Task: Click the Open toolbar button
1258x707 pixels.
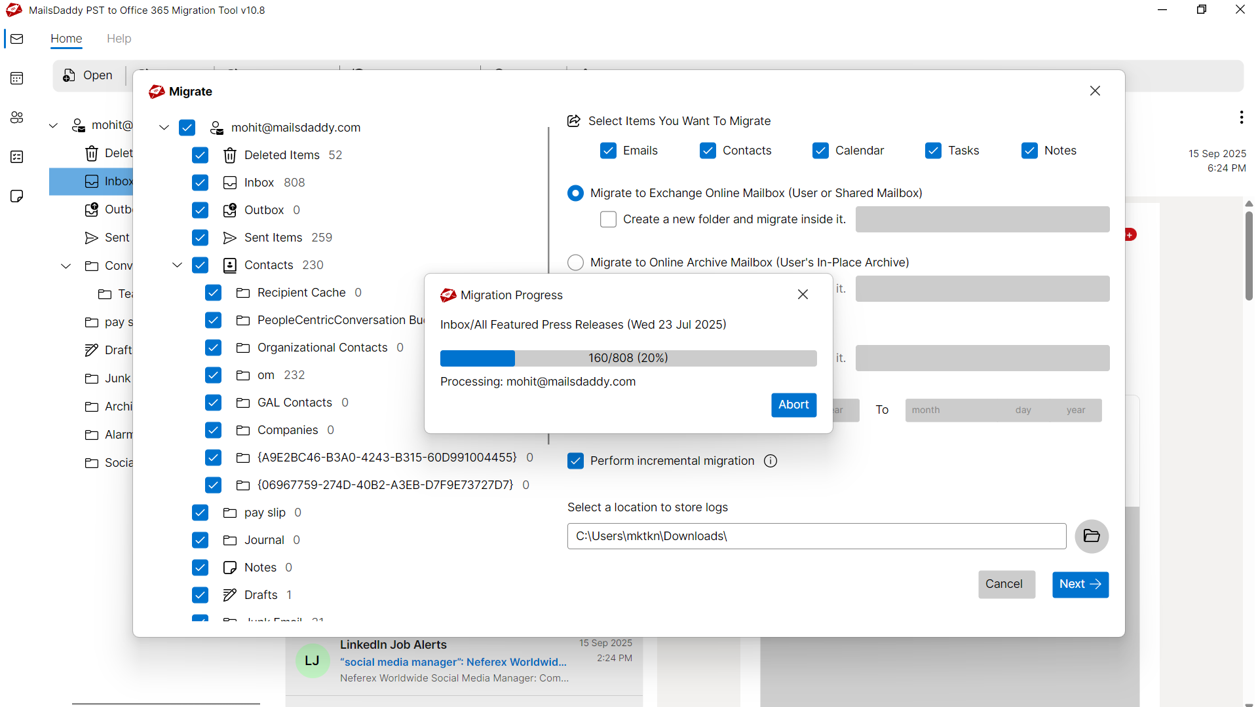Action: click(x=88, y=76)
